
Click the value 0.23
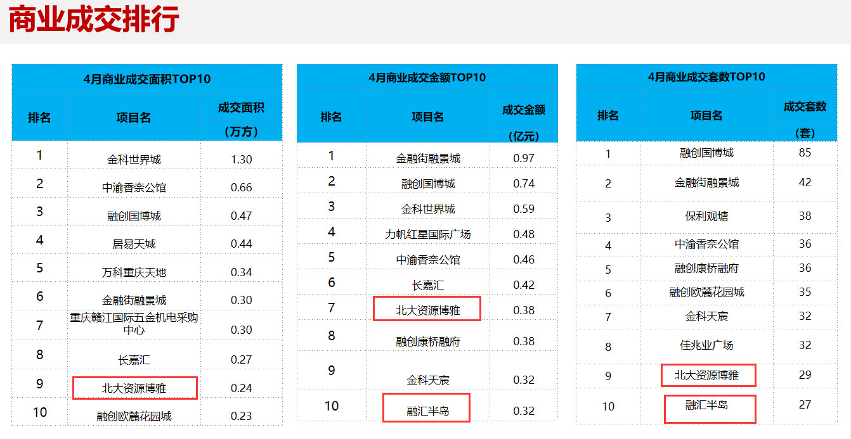(242, 416)
